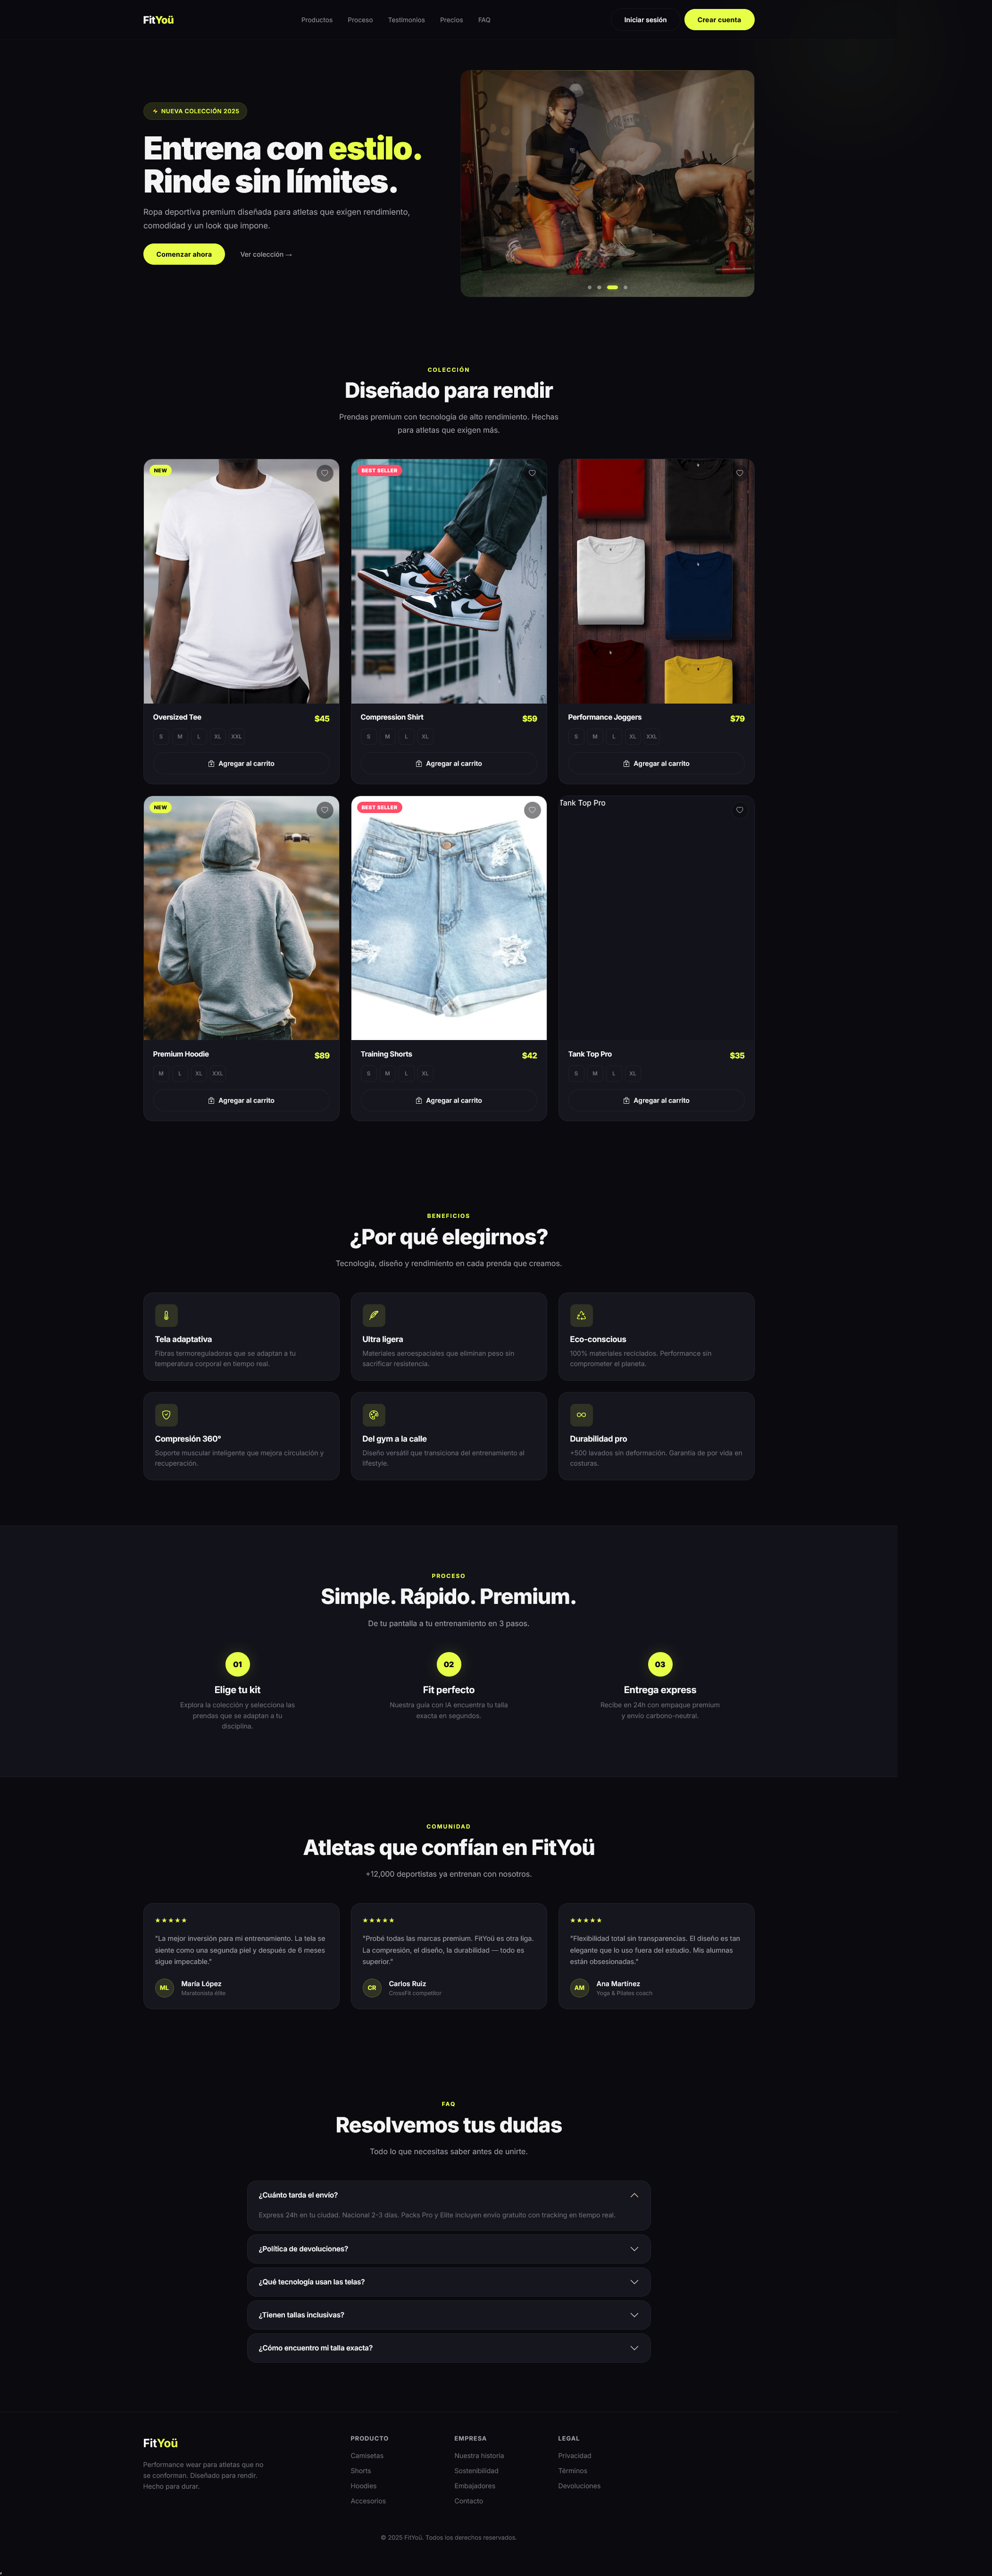992x2576 pixels.
Task: Click the footer FitYoü logo
Action: coord(160,2443)
